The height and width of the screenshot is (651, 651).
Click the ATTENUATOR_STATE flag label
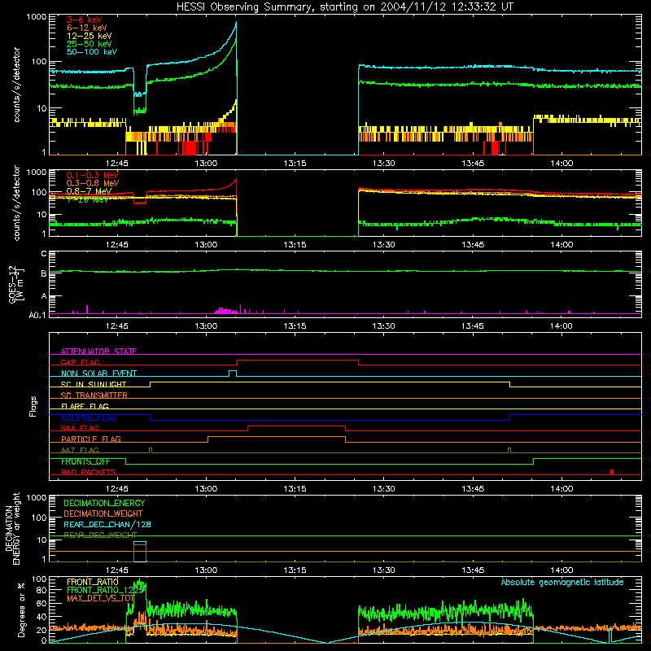click(x=98, y=352)
